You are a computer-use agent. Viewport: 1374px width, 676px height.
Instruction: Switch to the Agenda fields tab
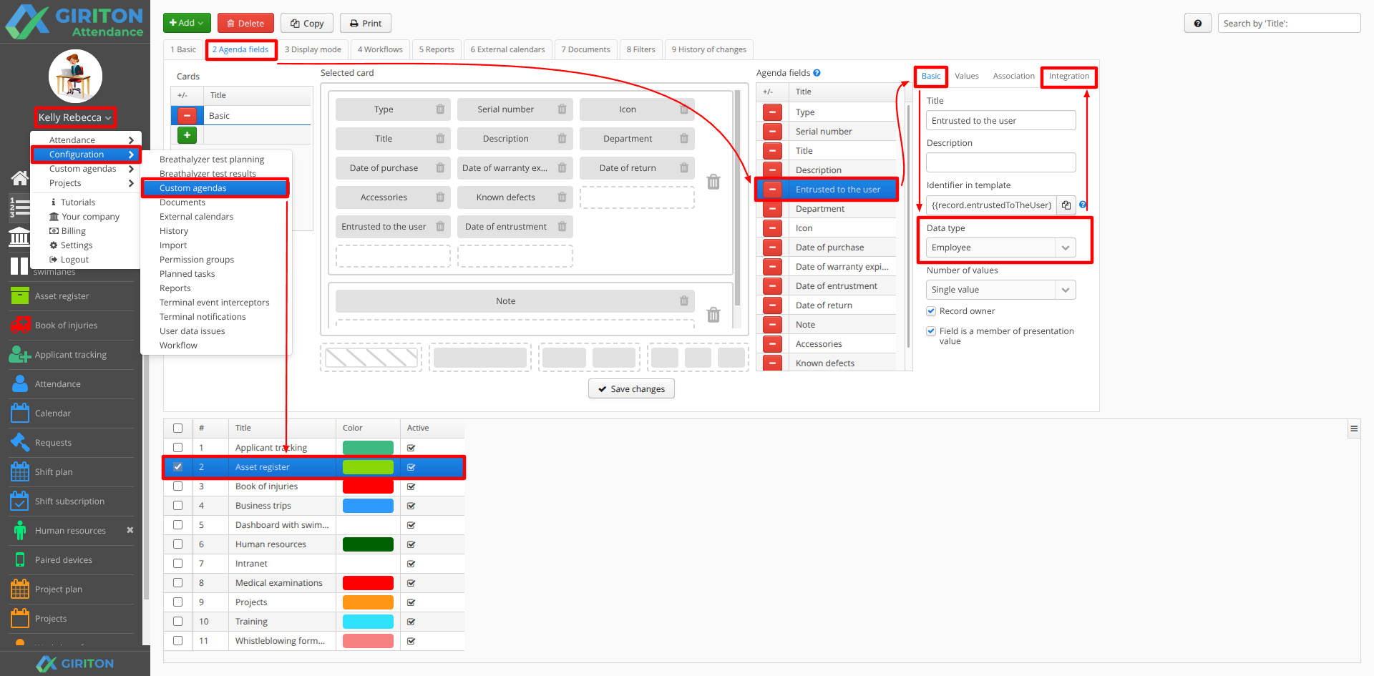pyautogui.click(x=240, y=49)
